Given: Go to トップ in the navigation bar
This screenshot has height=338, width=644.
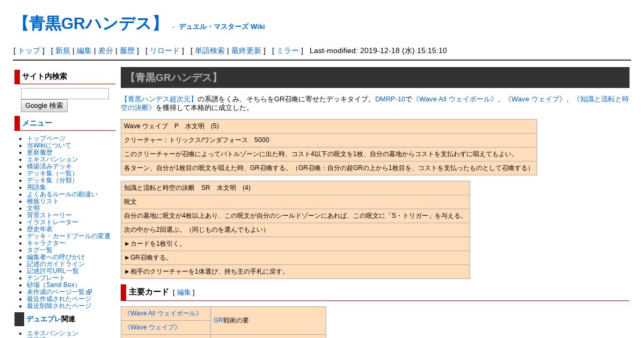Looking at the screenshot, I should (x=29, y=50).
